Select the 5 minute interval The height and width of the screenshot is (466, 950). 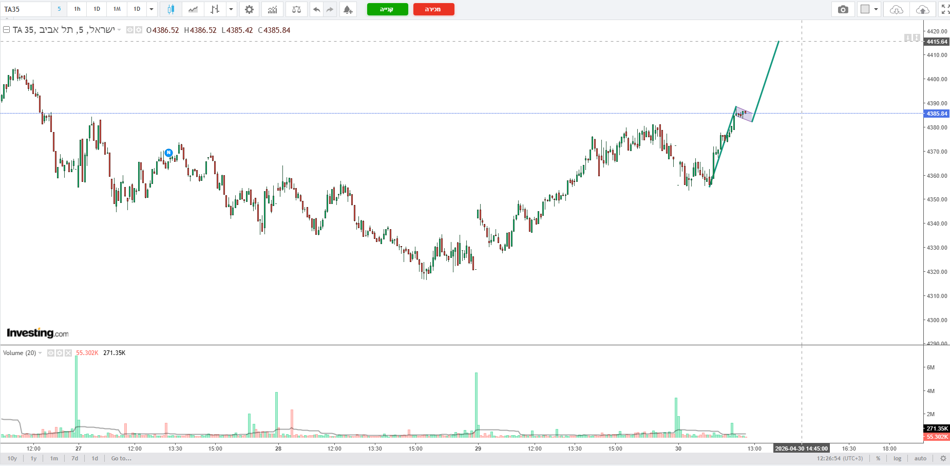[x=59, y=9]
